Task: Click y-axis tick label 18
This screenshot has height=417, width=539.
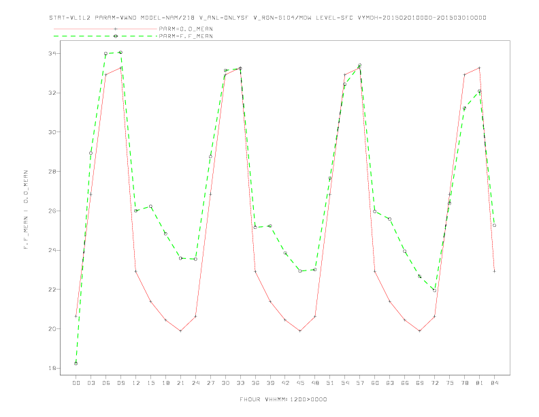Action: [x=52, y=368]
